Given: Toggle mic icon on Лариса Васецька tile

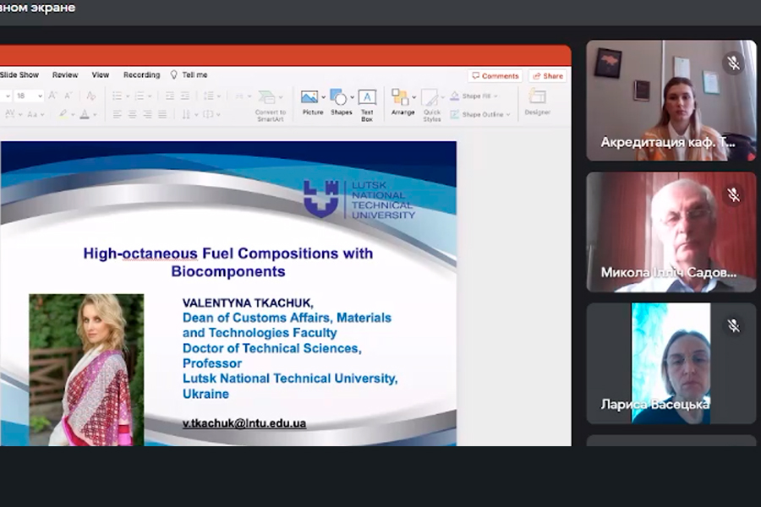Looking at the screenshot, I should click(x=733, y=325).
